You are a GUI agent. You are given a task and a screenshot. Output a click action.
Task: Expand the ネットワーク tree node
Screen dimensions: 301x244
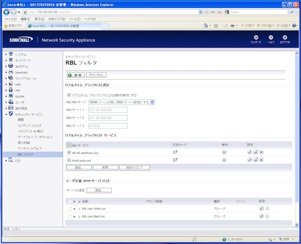point(6,60)
